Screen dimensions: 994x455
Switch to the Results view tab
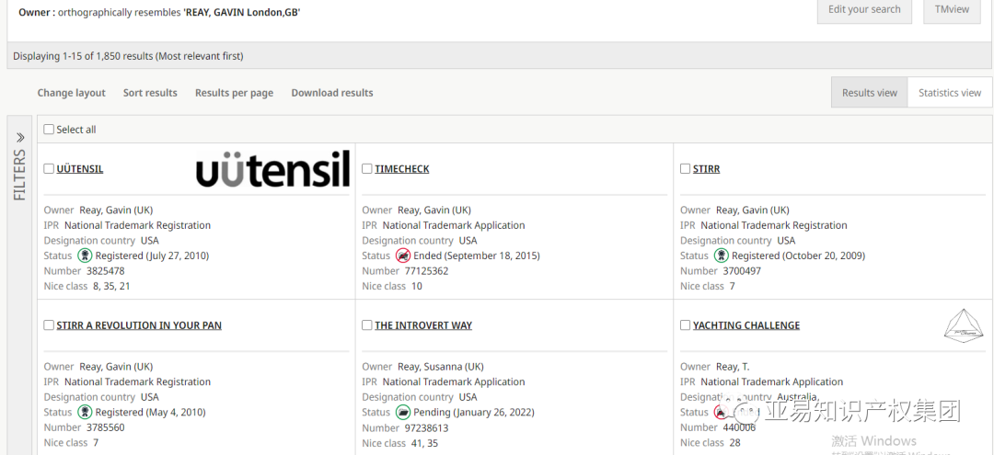tap(869, 93)
